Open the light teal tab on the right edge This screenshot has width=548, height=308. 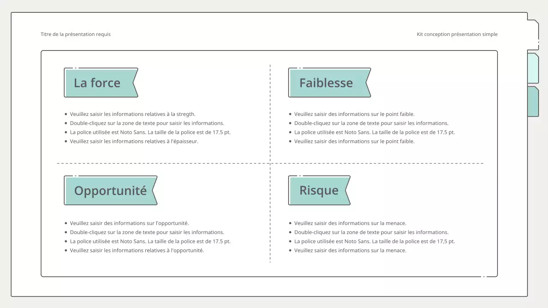533,68
